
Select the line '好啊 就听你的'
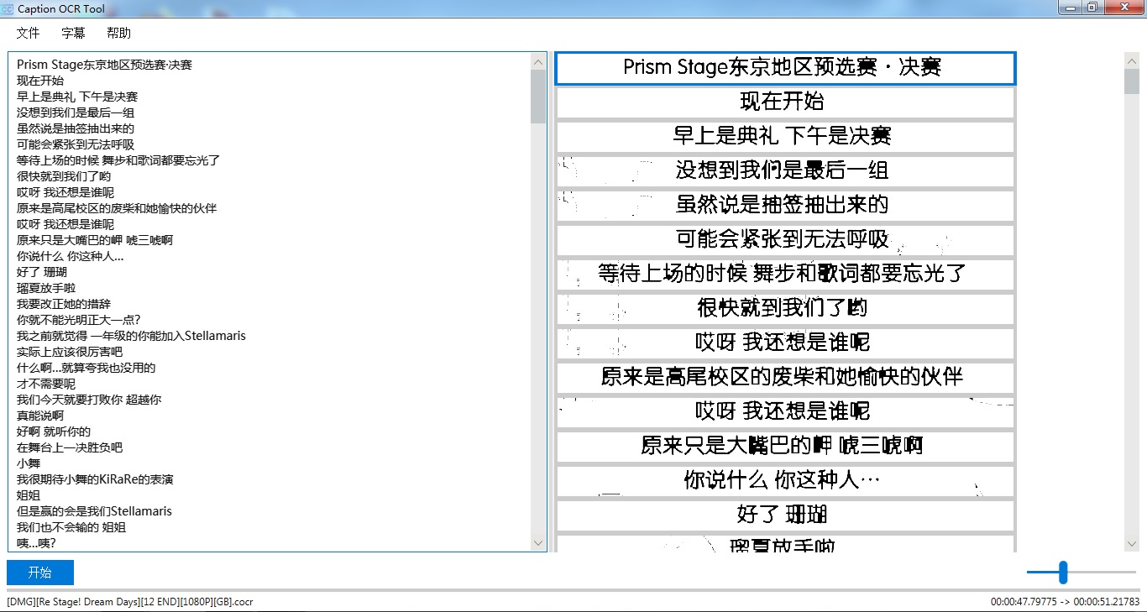click(54, 432)
